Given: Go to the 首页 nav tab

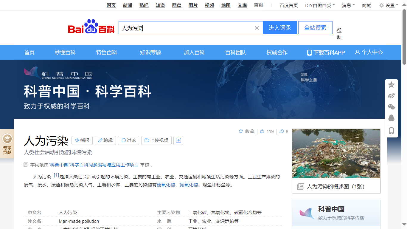Looking at the screenshot, I should click(x=29, y=52).
